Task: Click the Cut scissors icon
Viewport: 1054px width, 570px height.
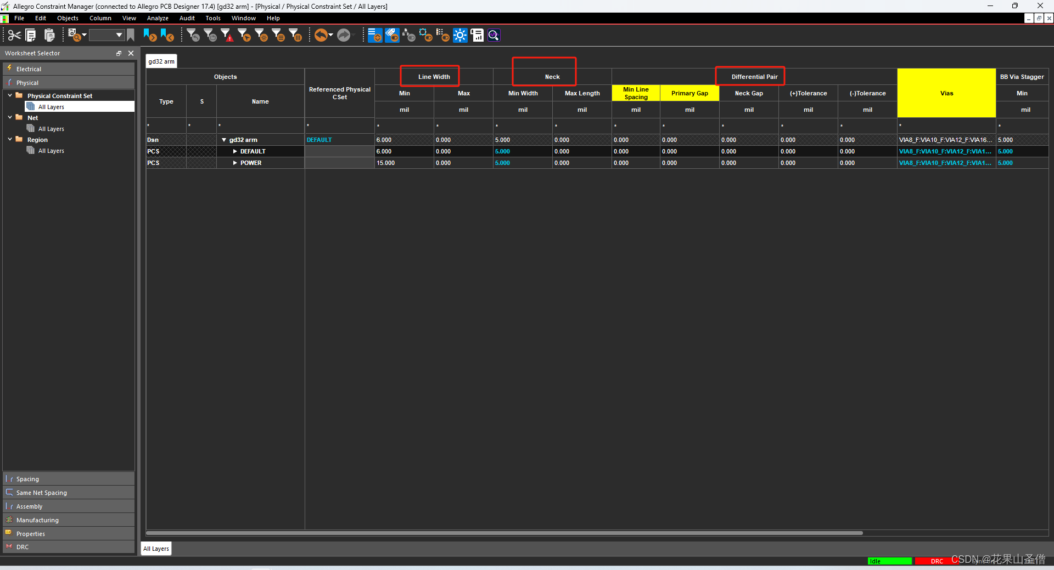Action: pyautogui.click(x=14, y=36)
